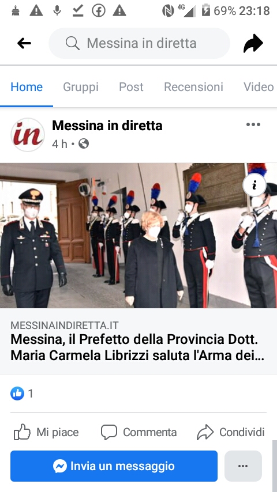Tap Condividi to share the post
Viewport: 277px width, 492px height.
(x=230, y=432)
